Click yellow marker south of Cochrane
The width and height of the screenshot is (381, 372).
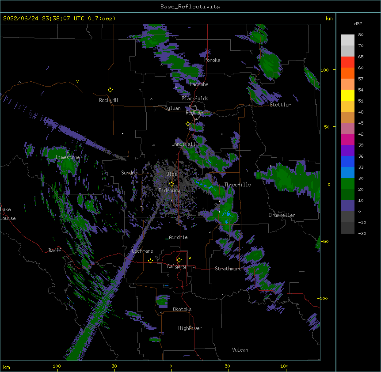click(150, 261)
